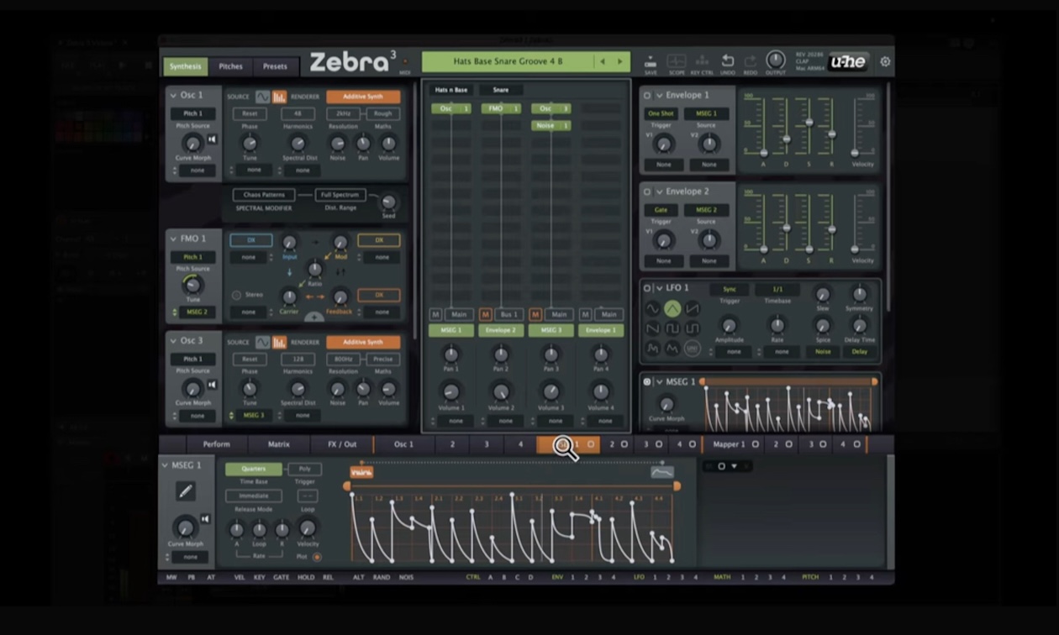
Task: Open the Timebase dropdown set to 1/1
Action: pyautogui.click(x=777, y=291)
